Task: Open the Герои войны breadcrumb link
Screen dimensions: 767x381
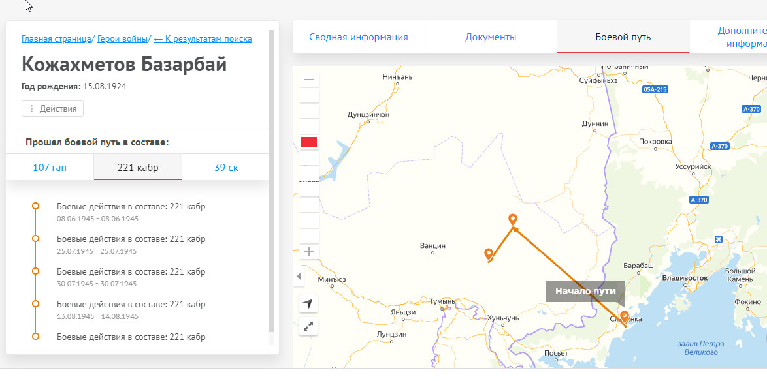Action: (x=123, y=39)
